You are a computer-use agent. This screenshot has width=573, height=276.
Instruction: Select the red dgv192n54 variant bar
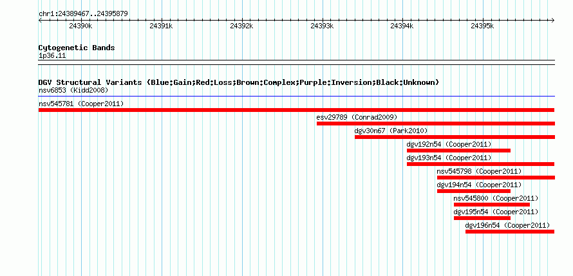[x=458, y=151]
